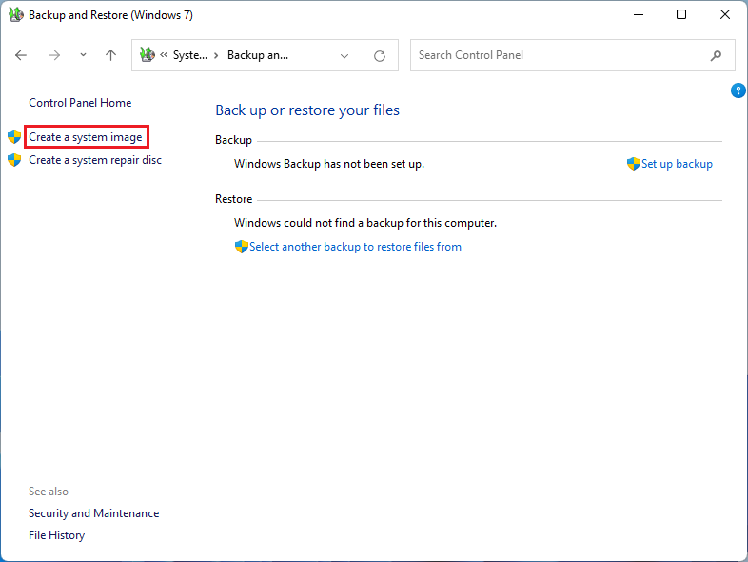Image resolution: width=748 pixels, height=562 pixels.
Task: Go up one level with the up arrow
Action: [x=110, y=55]
